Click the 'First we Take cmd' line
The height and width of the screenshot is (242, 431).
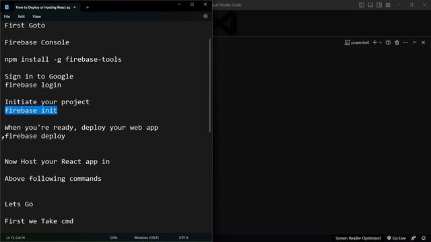pyautogui.click(x=39, y=221)
